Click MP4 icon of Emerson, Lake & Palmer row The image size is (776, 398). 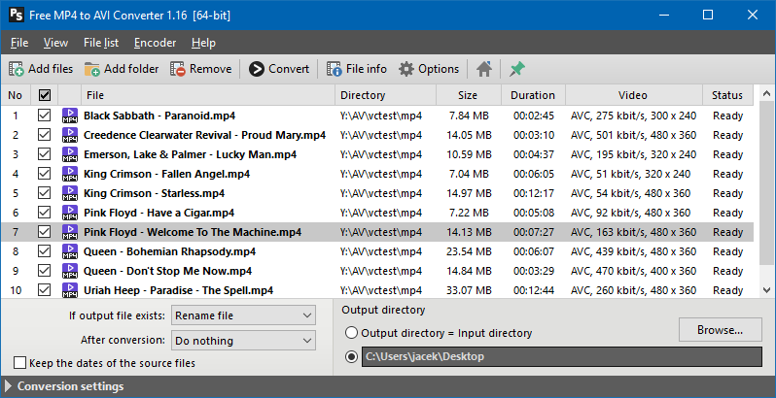tap(70, 154)
